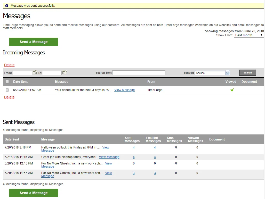This screenshot has height=199, width=265.
Task: Click Date Sent header in incoming table
Action: [x=20, y=82]
